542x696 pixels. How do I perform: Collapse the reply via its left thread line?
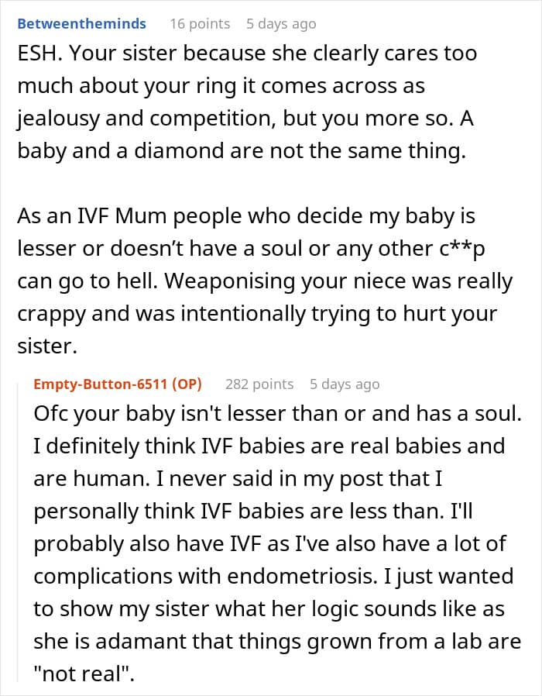[22, 535]
